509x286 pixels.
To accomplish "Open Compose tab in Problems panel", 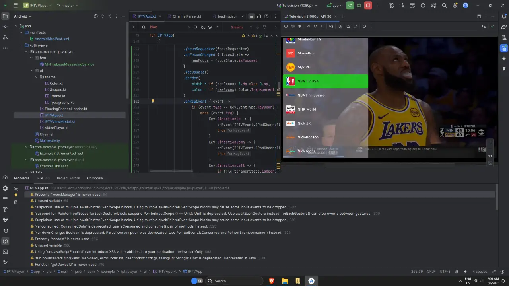I will (x=95, y=178).
